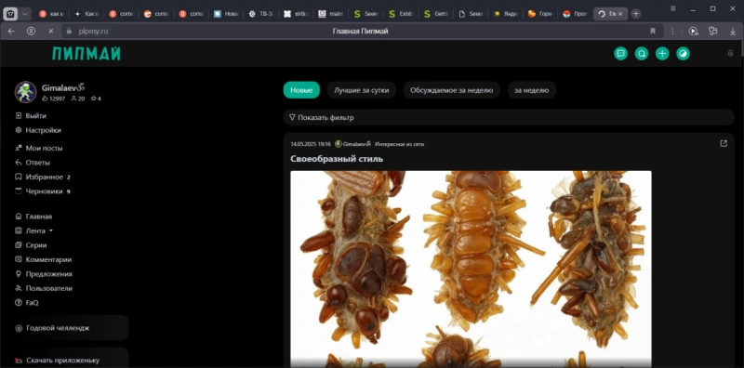Click post date 14.05.2025 19:16
The width and height of the screenshot is (744, 368).
[311, 144]
